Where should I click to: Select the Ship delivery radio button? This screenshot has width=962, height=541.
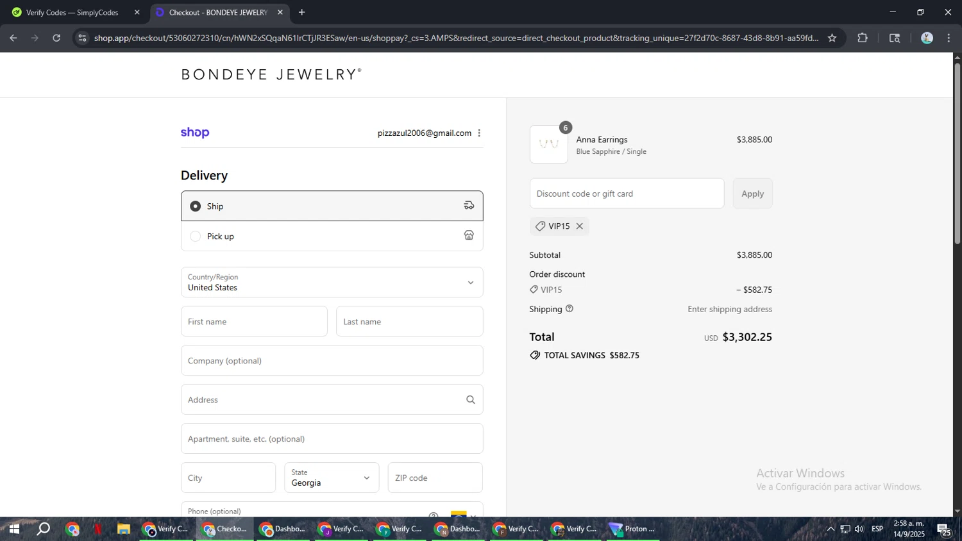pos(196,206)
